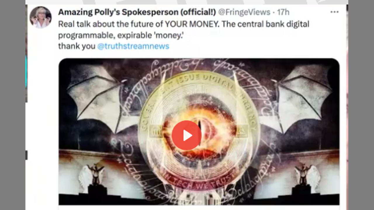
Task: Open the tweet via the 17h timestamp
Action: [283, 12]
